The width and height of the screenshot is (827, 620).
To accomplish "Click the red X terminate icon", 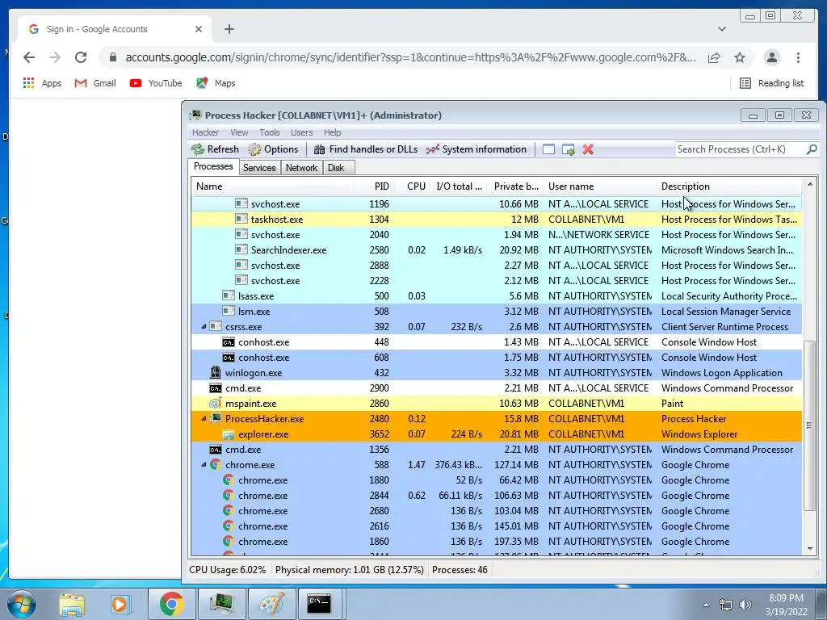I will pos(588,149).
